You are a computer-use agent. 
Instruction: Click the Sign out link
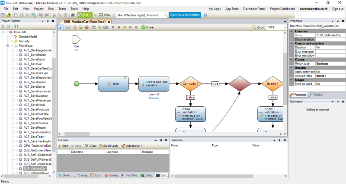click(x=338, y=9)
